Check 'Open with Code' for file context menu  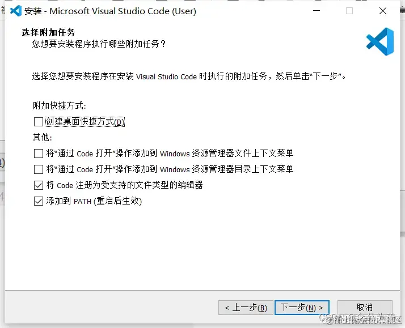pos(39,154)
